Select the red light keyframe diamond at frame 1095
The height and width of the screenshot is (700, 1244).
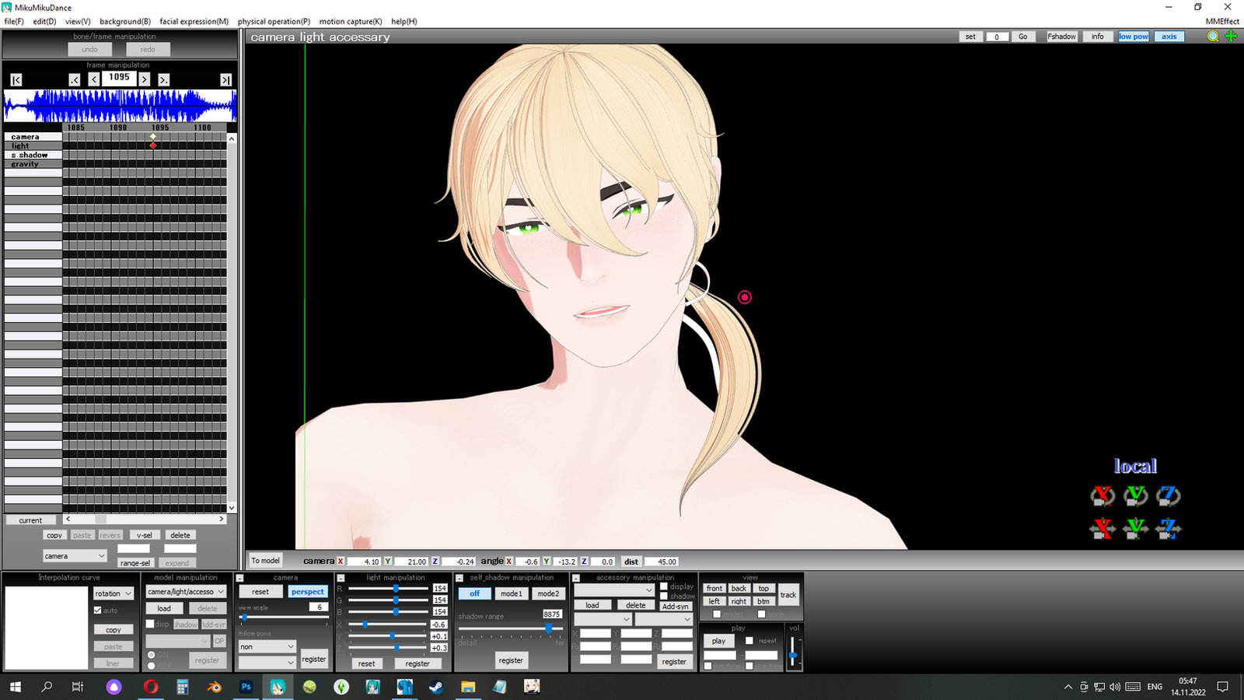click(153, 145)
